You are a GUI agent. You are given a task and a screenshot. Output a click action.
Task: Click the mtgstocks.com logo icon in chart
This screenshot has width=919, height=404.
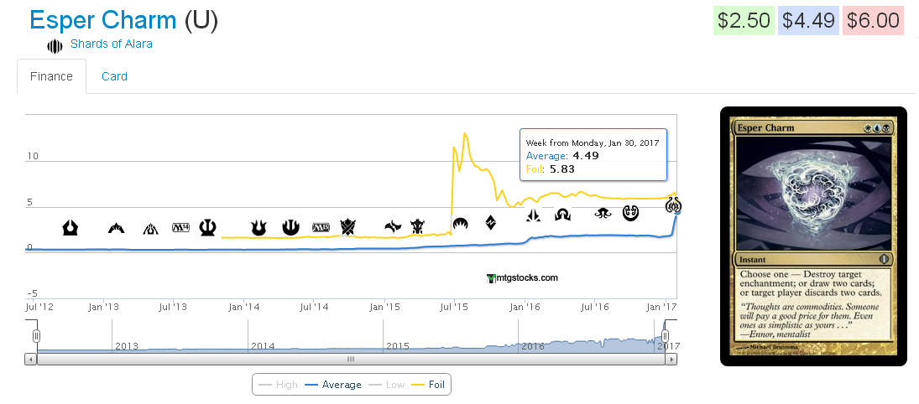tap(491, 279)
